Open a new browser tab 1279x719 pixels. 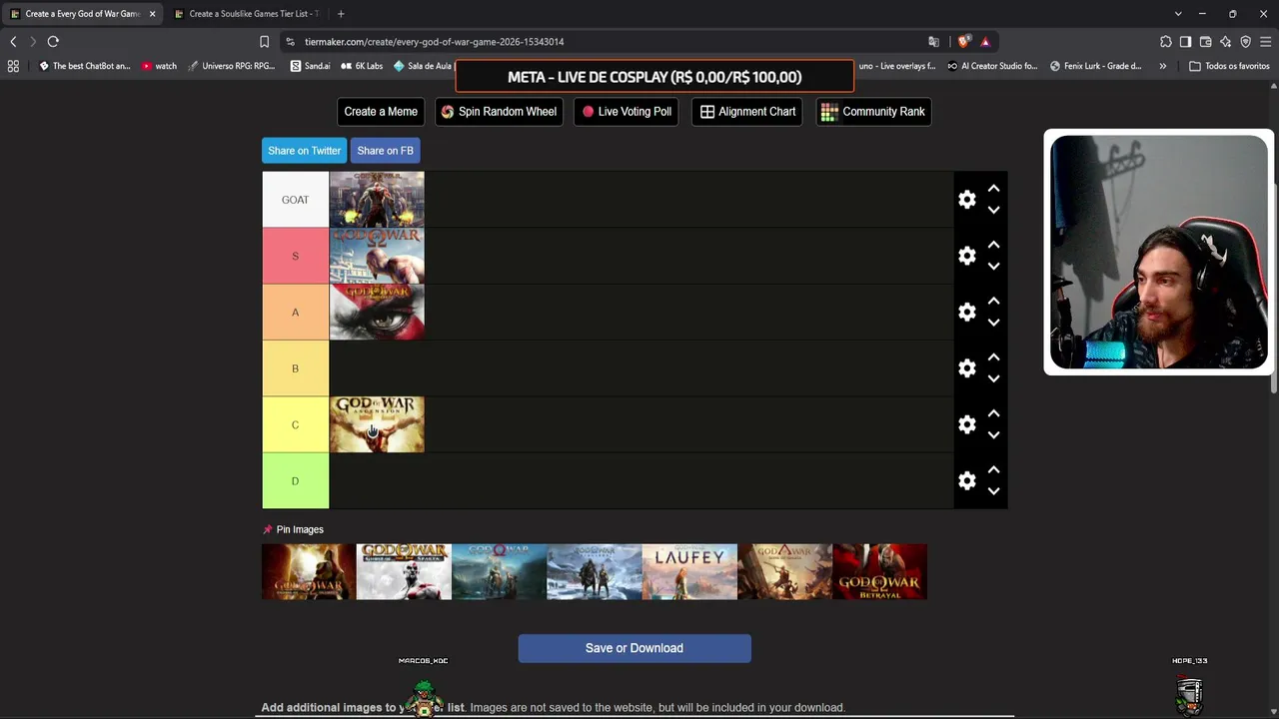[341, 14]
